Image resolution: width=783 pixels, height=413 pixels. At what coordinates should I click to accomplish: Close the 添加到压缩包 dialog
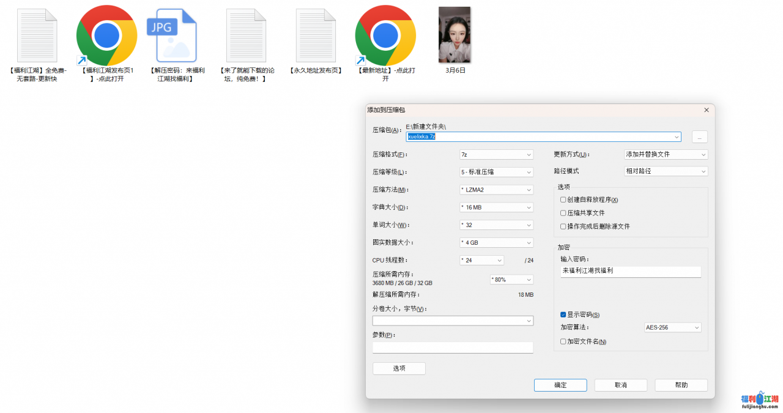(x=707, y=110)
